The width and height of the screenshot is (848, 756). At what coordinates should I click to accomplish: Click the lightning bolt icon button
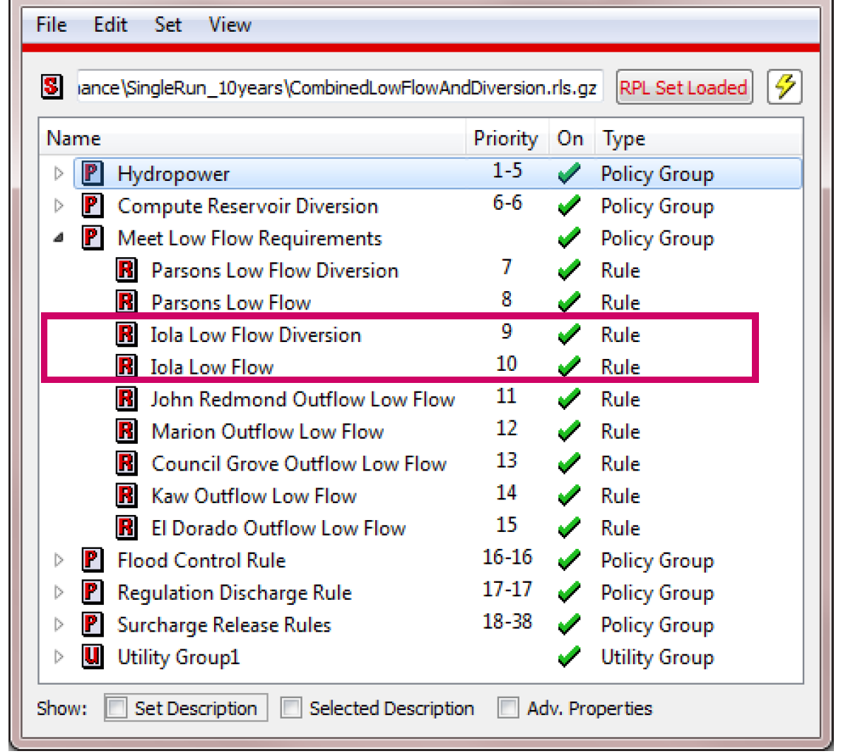click(784, 87)
